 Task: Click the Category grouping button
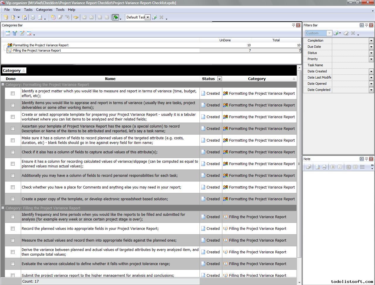(x=14, y=71)
